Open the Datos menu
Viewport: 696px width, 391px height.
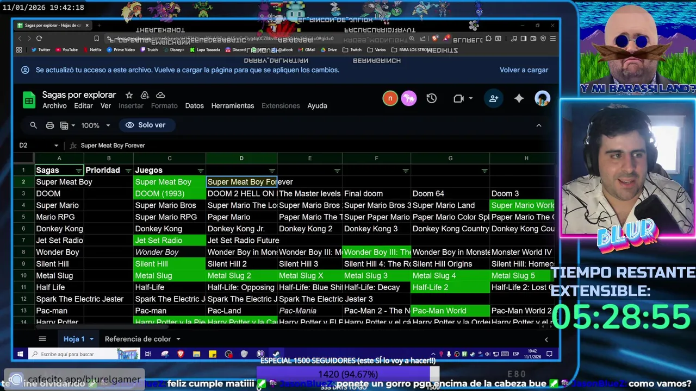pyautogui.click(x=194, y=106)
